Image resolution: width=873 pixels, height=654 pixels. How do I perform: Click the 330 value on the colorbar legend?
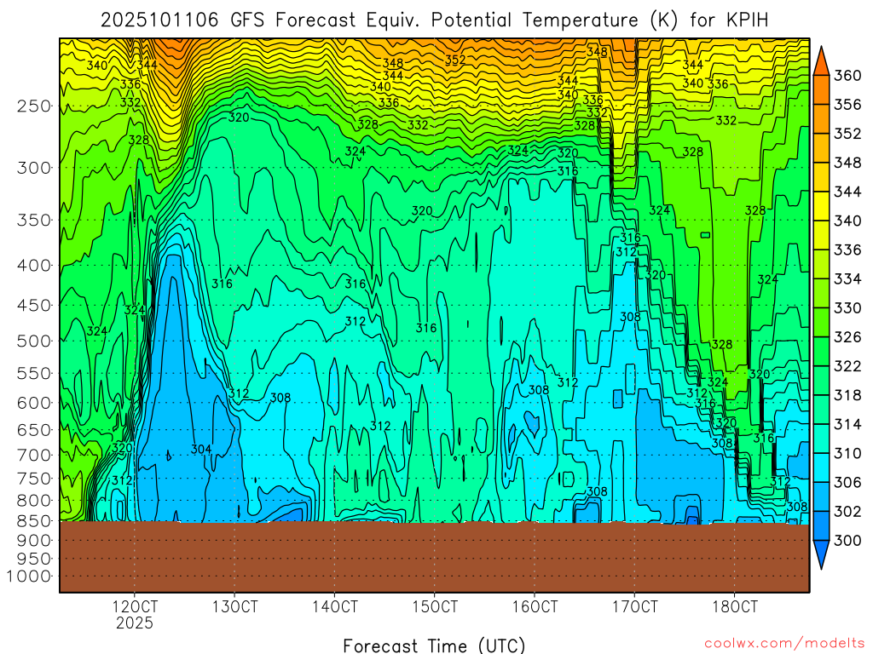point(847,308)
